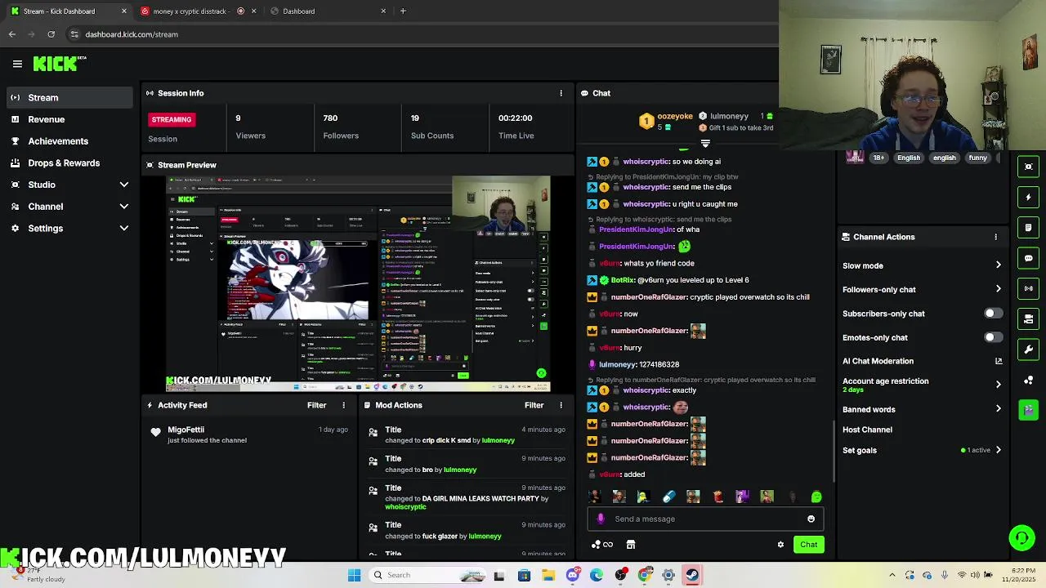The image size is (1046, 588).
Task: Click the green Chat send button
Action: tap(808, 545)
